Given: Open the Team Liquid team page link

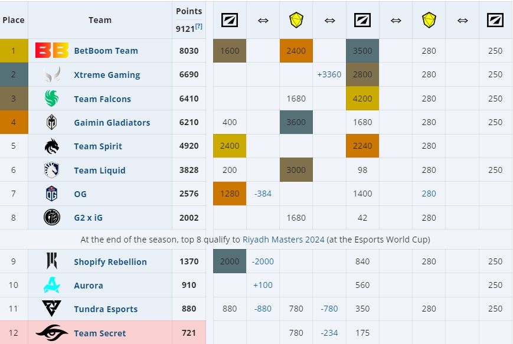Looking at the screenshot, I should 99,171.
